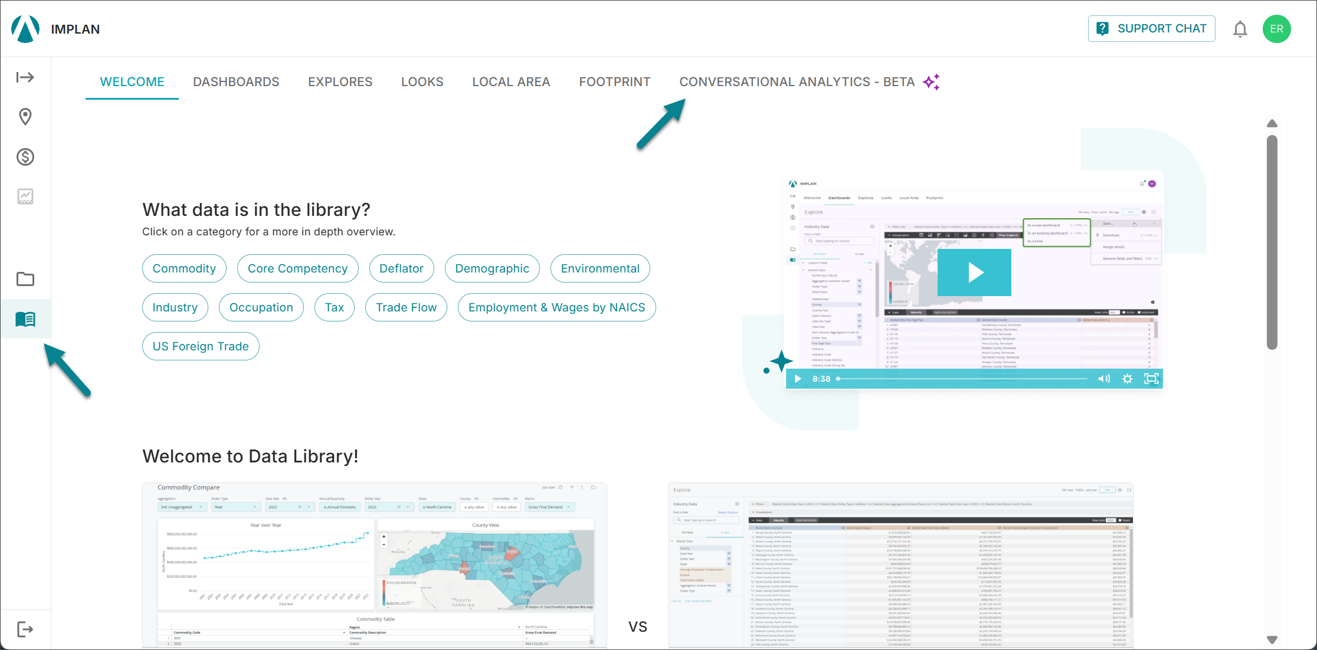
Task: Select the Tax category
Action: (x=335, y=307)
